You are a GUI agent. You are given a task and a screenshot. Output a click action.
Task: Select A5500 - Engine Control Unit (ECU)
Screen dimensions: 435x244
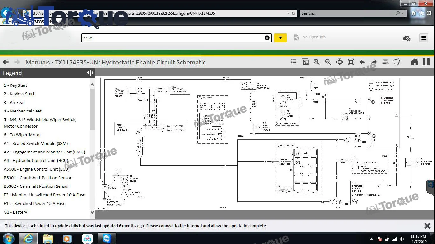click(x=37, y=169)
